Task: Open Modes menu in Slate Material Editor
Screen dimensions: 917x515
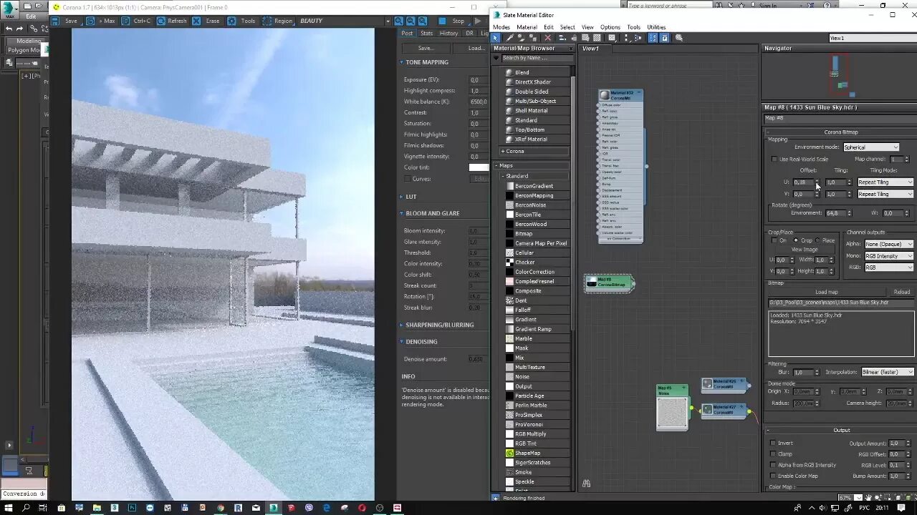Action: pyautogui.click(x=501, y=27)
